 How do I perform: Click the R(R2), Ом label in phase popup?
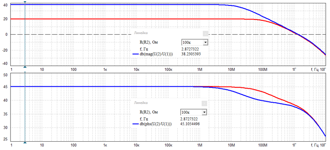148,112
